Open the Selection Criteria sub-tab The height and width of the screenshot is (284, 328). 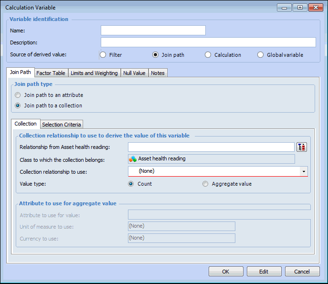62,125
